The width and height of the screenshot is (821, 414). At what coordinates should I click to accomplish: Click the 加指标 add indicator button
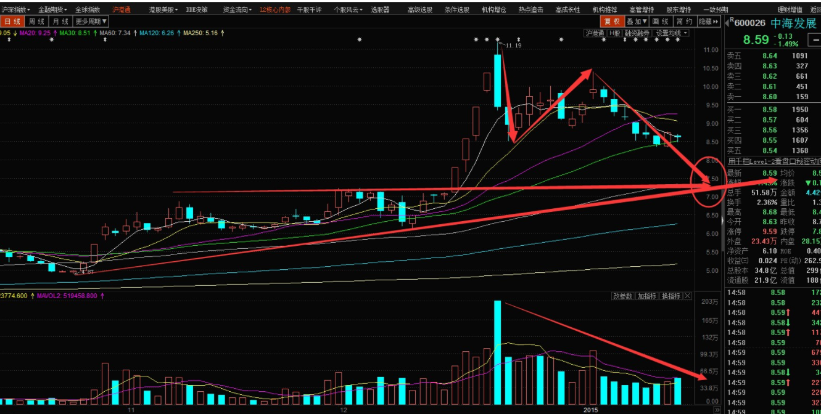[647, 296]
